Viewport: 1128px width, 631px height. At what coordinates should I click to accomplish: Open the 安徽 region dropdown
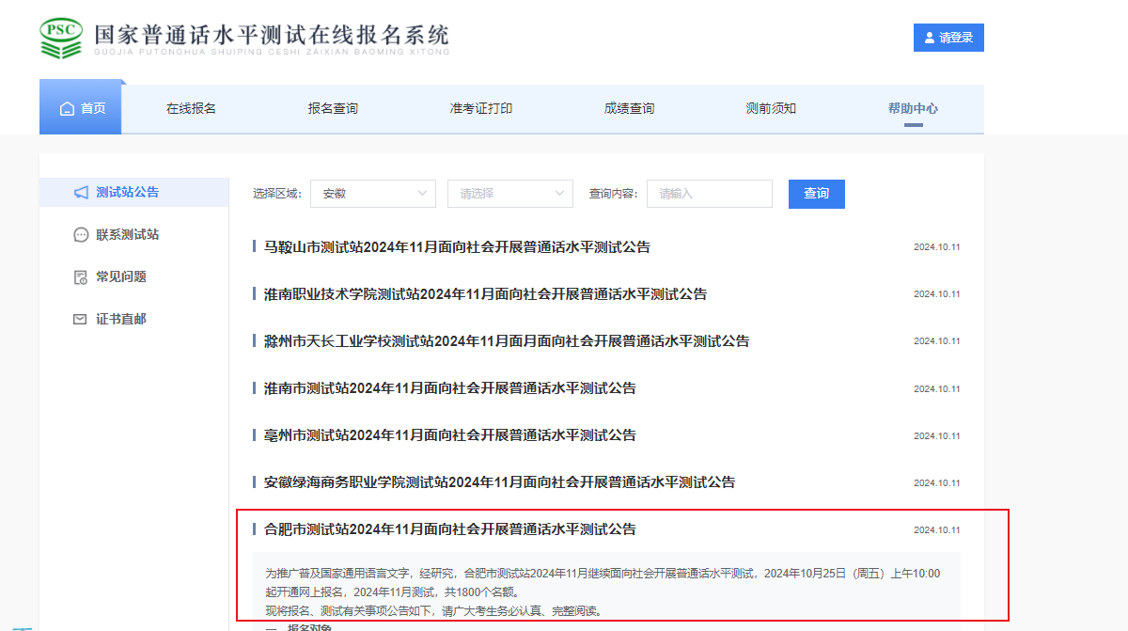pos(372,194)
